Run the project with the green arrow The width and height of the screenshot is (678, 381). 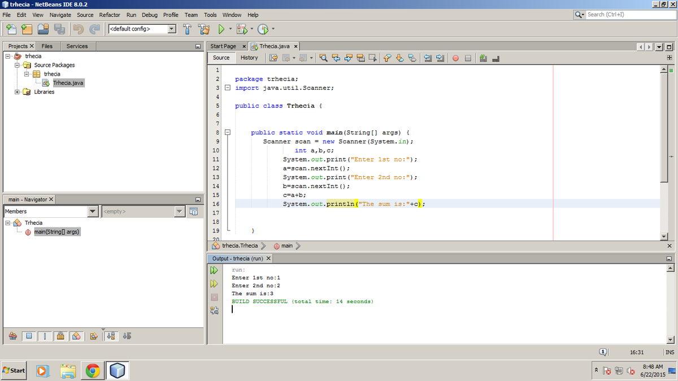pos(222,29)
